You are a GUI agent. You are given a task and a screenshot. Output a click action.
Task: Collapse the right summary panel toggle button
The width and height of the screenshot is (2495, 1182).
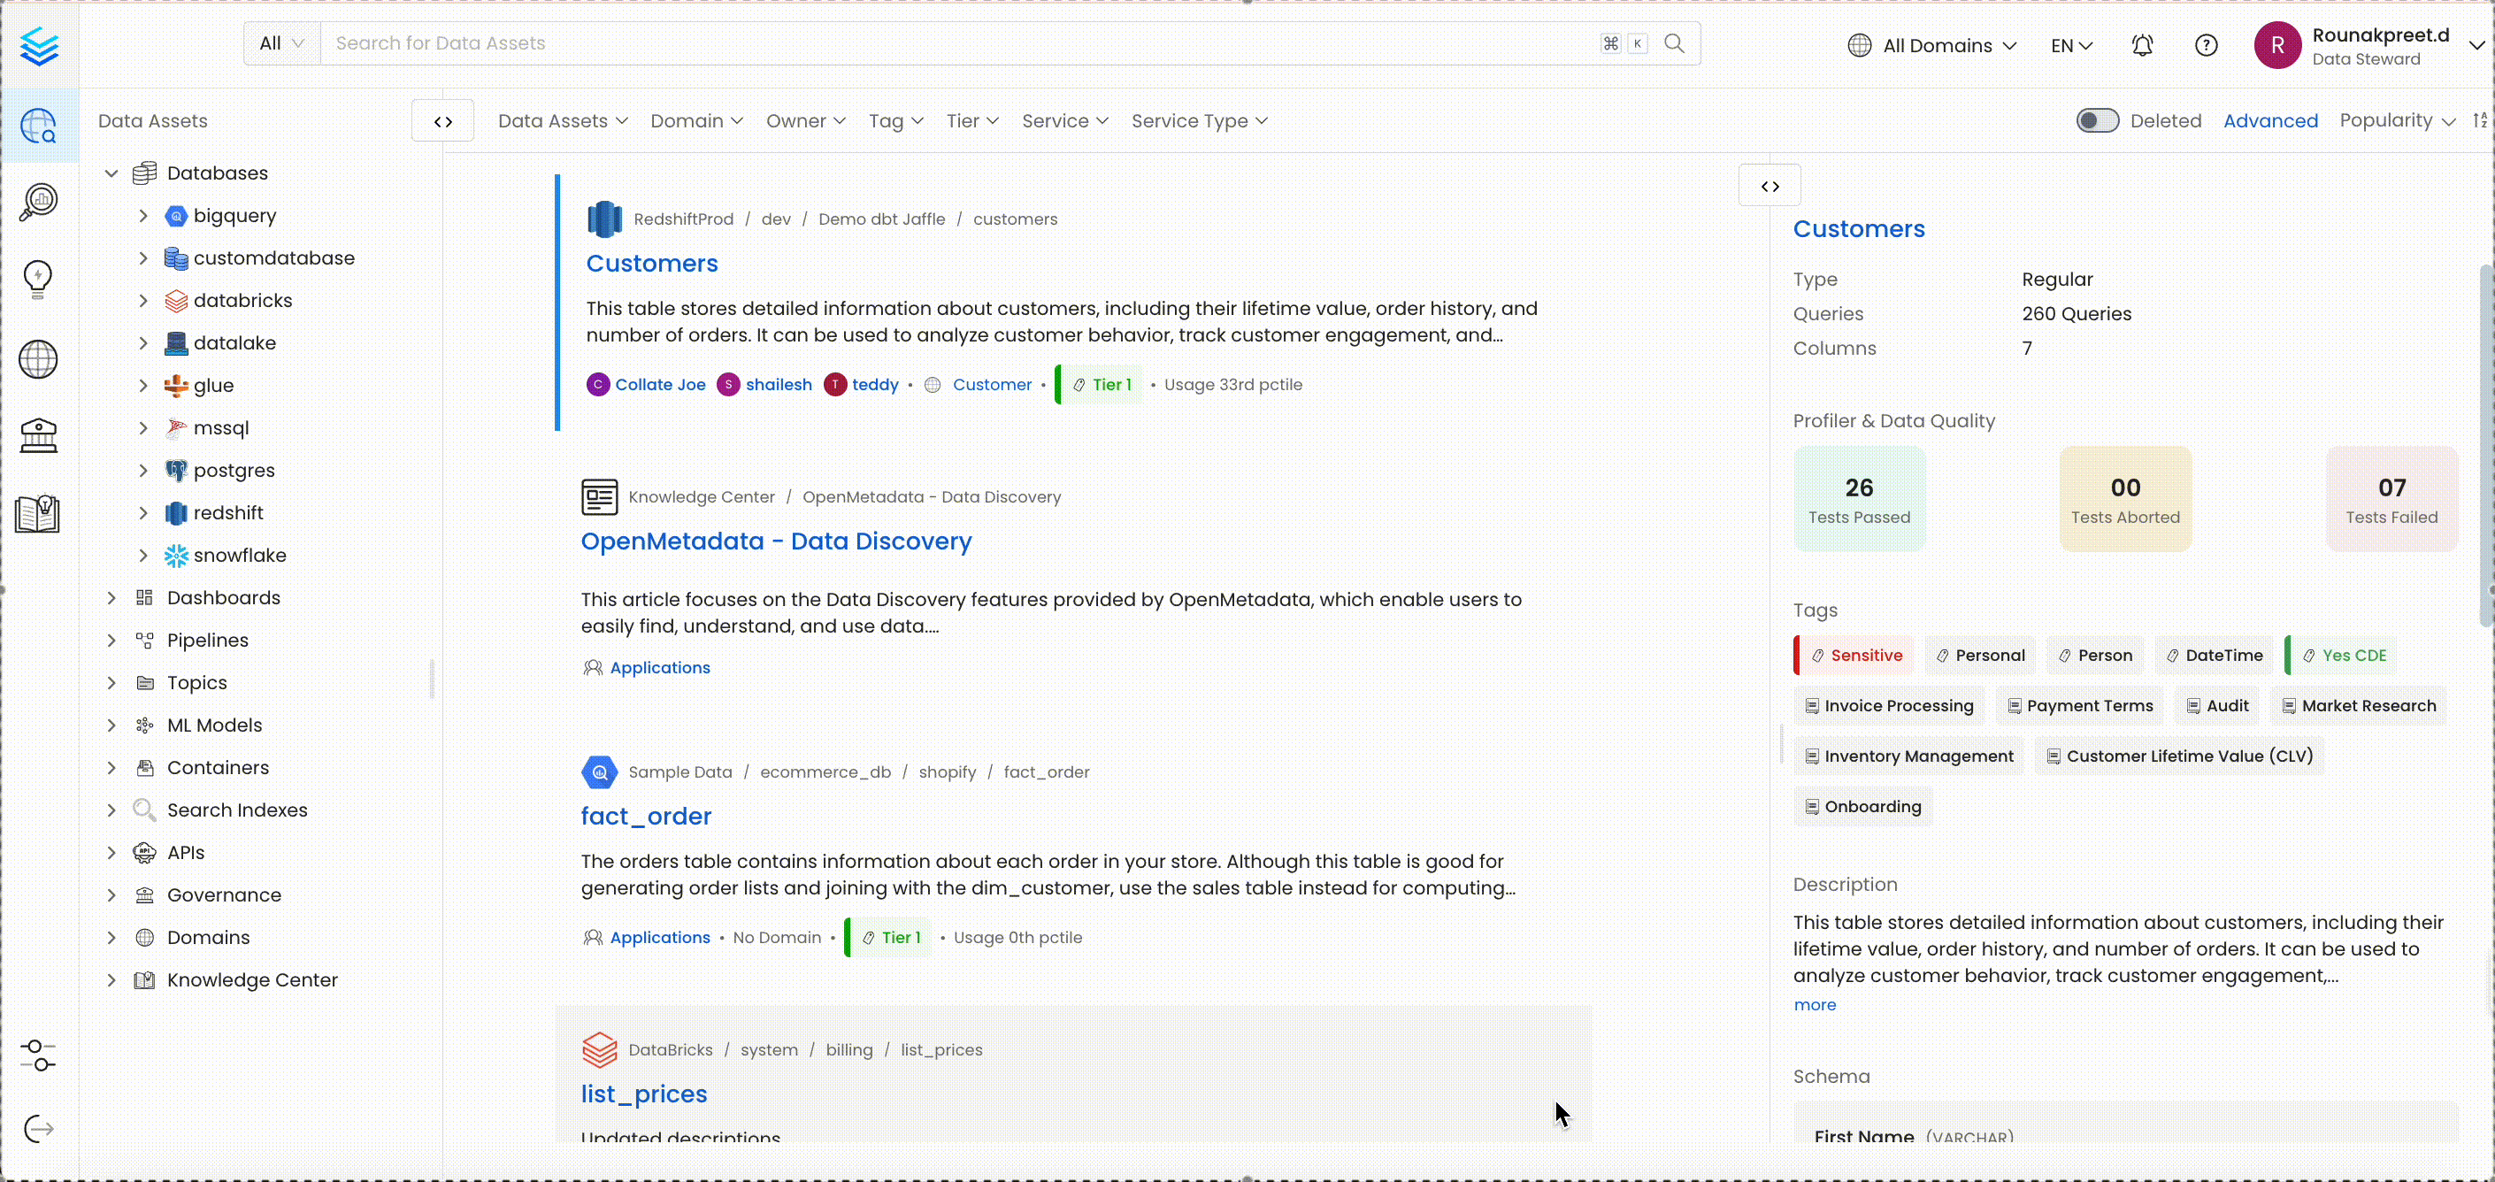(x=1770, y=186)
